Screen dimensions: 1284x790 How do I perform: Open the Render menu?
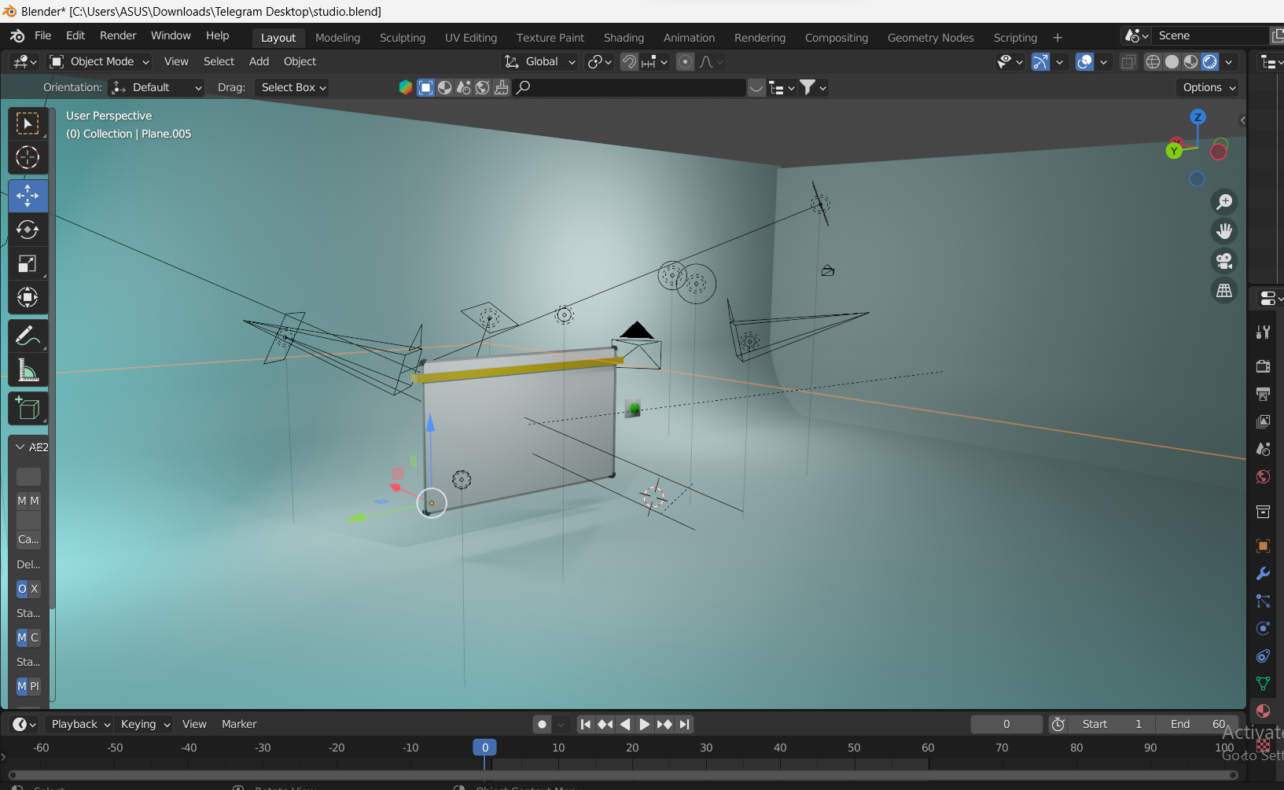(118, 36)
